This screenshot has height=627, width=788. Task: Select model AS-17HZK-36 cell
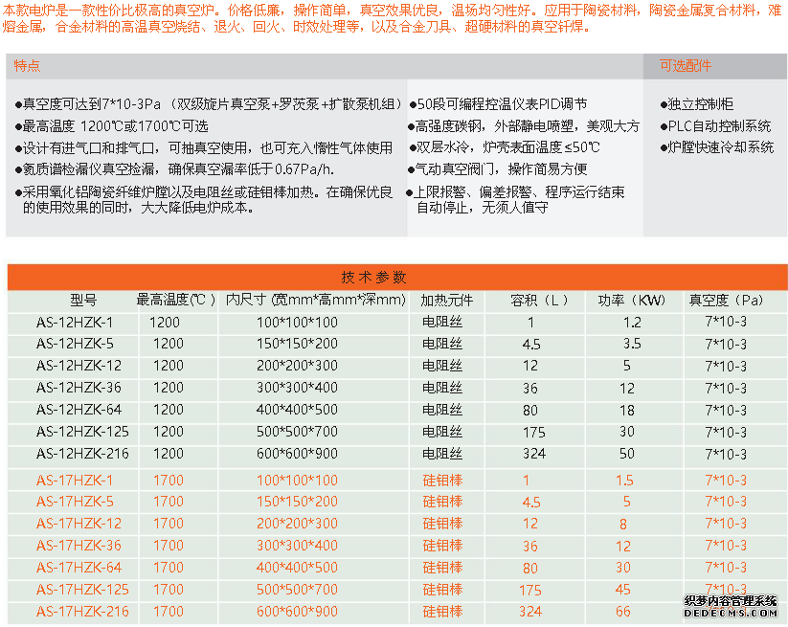[79, 546]
